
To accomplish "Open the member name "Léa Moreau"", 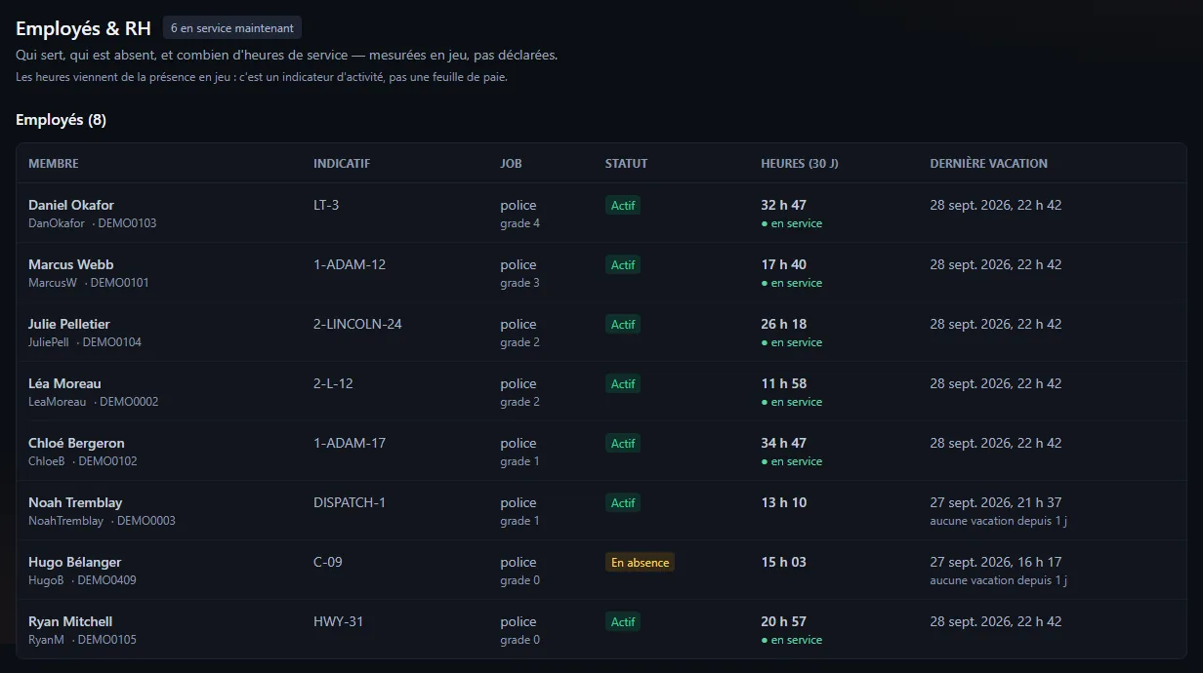I will point(64,383).
